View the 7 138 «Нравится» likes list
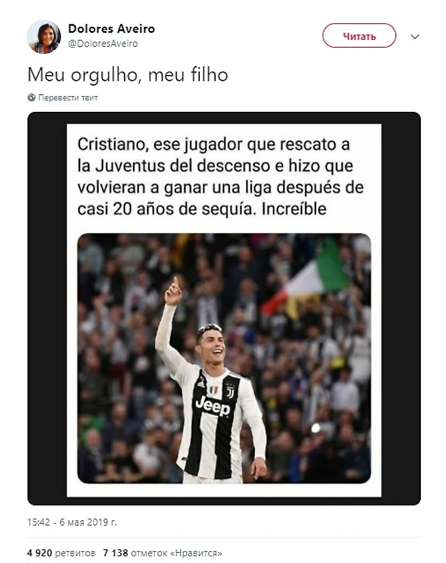 tap(162, 553)
